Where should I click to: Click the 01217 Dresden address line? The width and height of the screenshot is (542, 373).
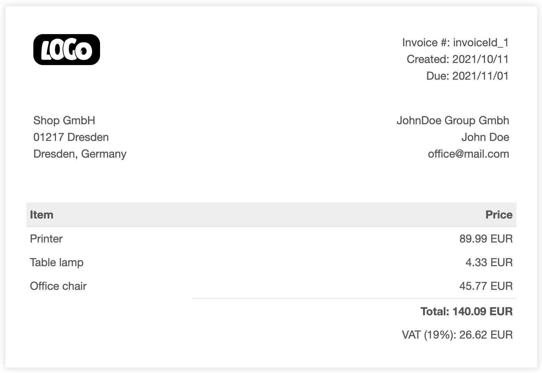(x=71, y=137)
